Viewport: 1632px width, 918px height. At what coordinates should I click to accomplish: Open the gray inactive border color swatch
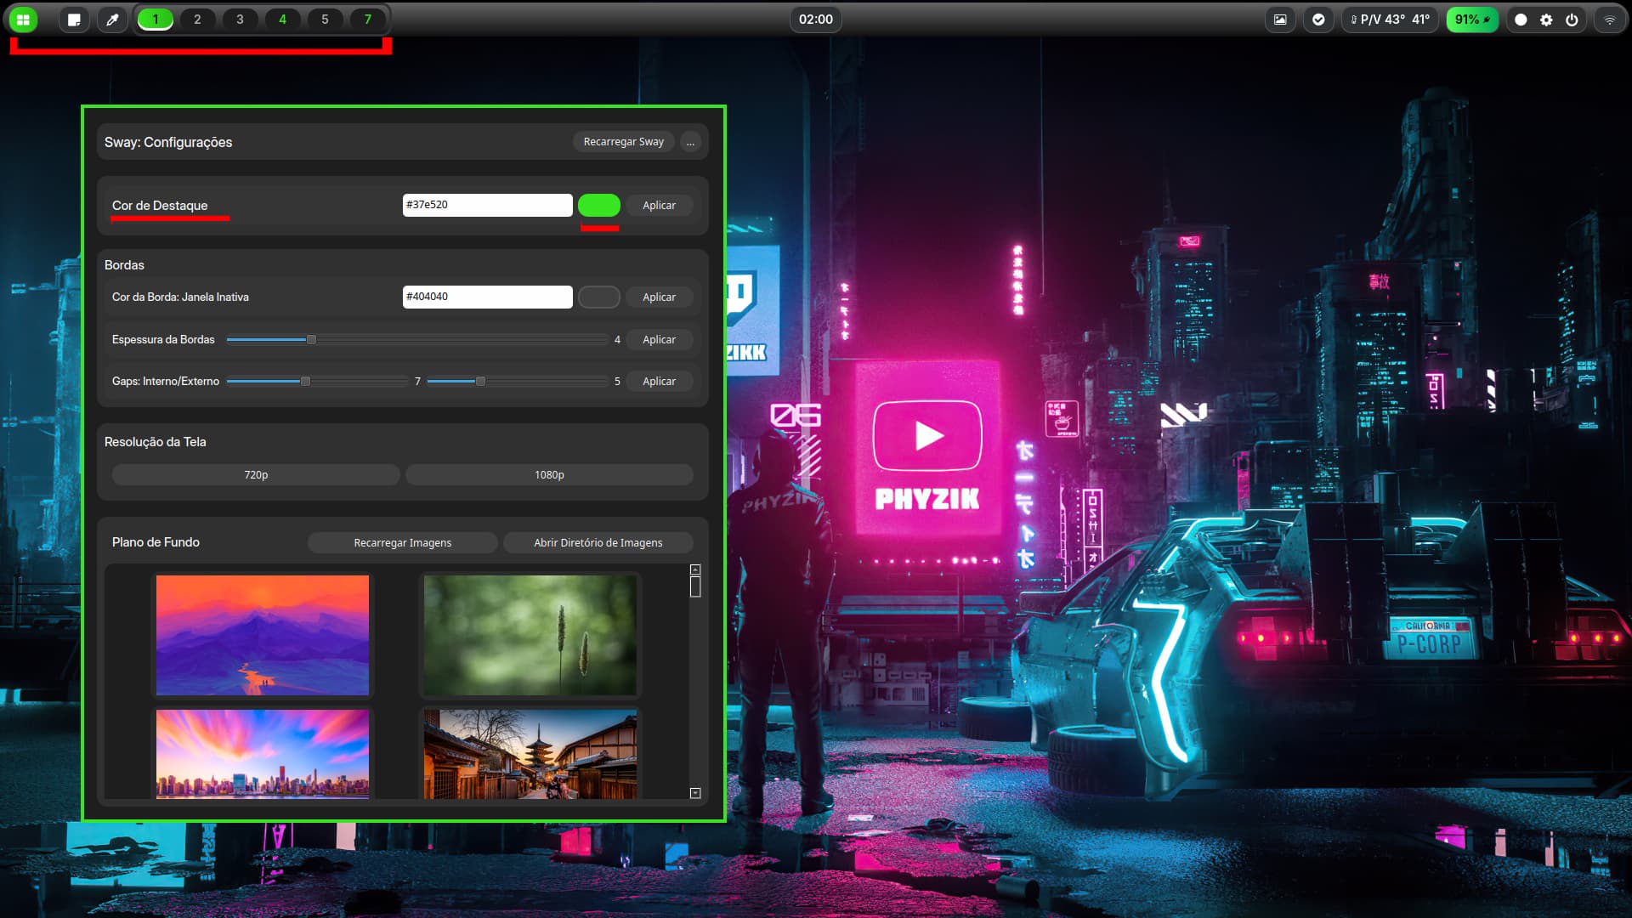point(599,297)
